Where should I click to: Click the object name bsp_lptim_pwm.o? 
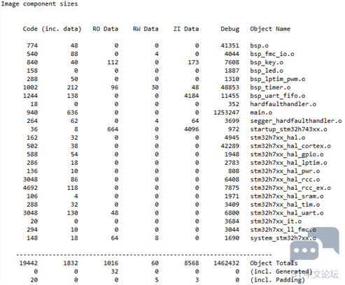(278, 79)
